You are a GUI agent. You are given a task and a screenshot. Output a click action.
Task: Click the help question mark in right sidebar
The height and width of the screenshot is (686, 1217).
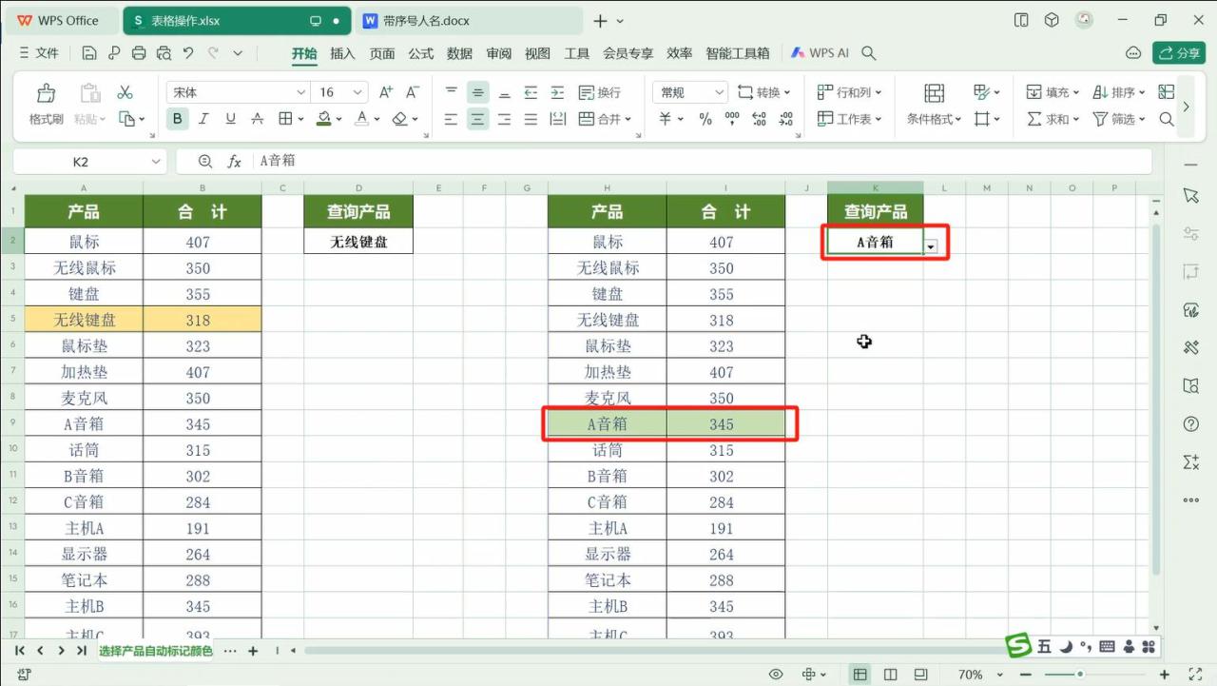tap(1191, 423)
